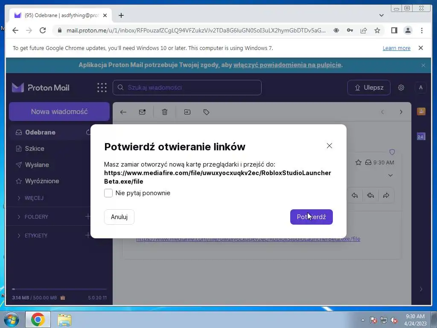Click the 3.14 MB storage usage bar

pyautogui.click(x=59, y=289)
